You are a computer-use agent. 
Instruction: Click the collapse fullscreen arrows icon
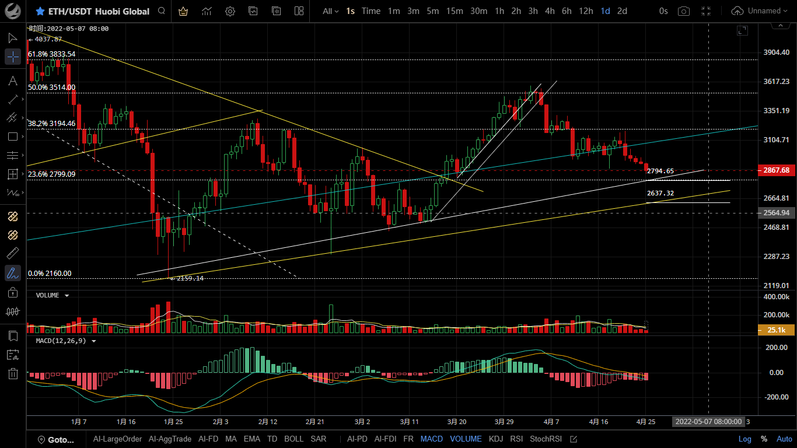[x=706, y=11]
